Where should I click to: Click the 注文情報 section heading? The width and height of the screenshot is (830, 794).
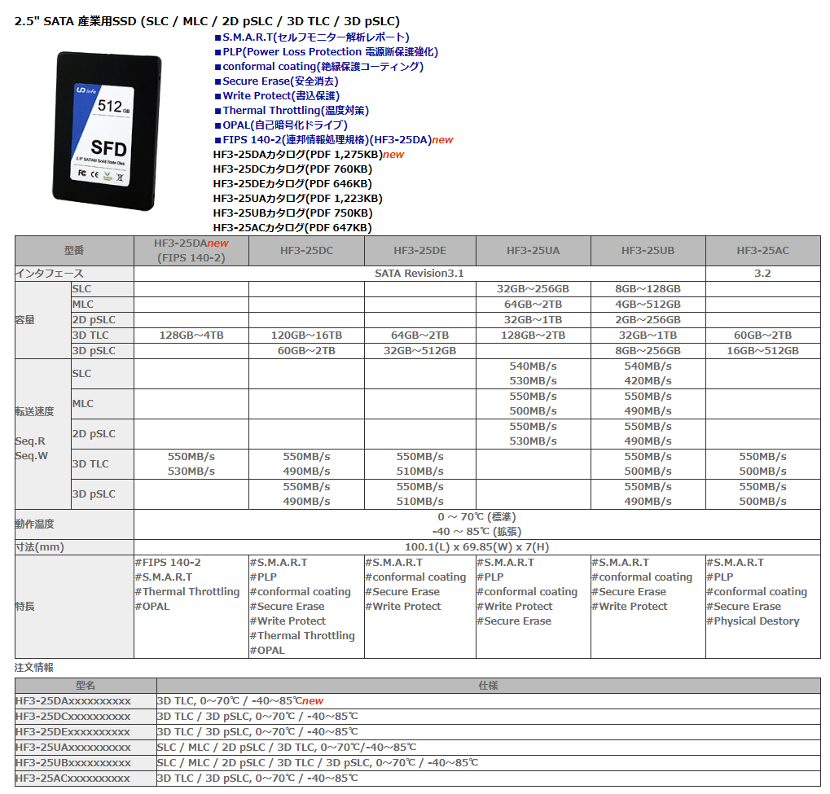pos(34,668)
